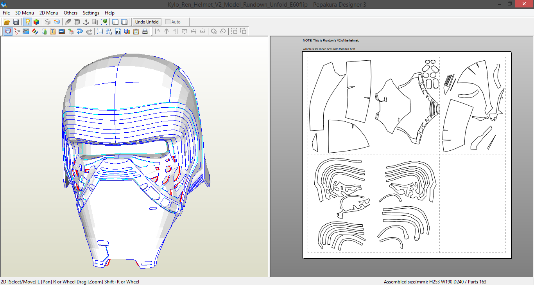
Task: Select the Select/Move arrow tool
Action: [x=8, y=31]
